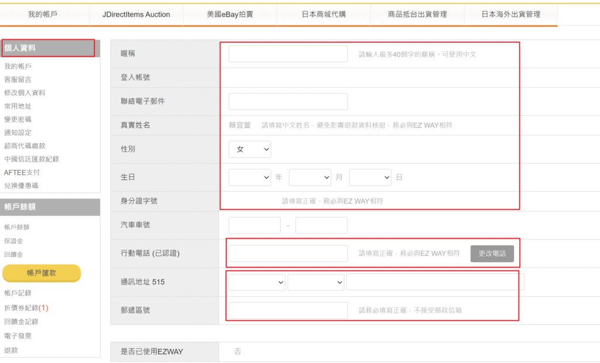Click the 行動電話 phone number field
The height and width of the screenshot is (363, 600).
coord(288,254)
